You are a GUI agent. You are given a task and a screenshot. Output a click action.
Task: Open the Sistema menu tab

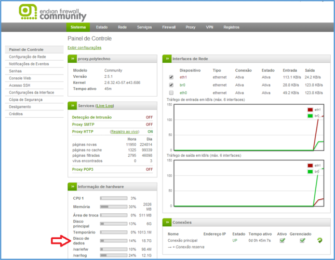click(78, 28)
